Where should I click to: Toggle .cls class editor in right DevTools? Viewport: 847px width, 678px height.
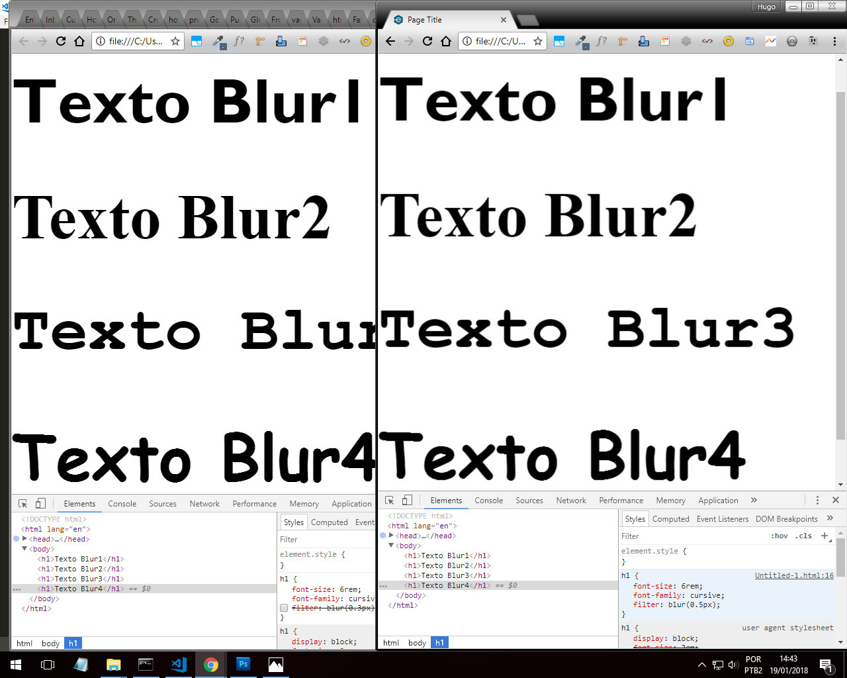tap(803, 536)
